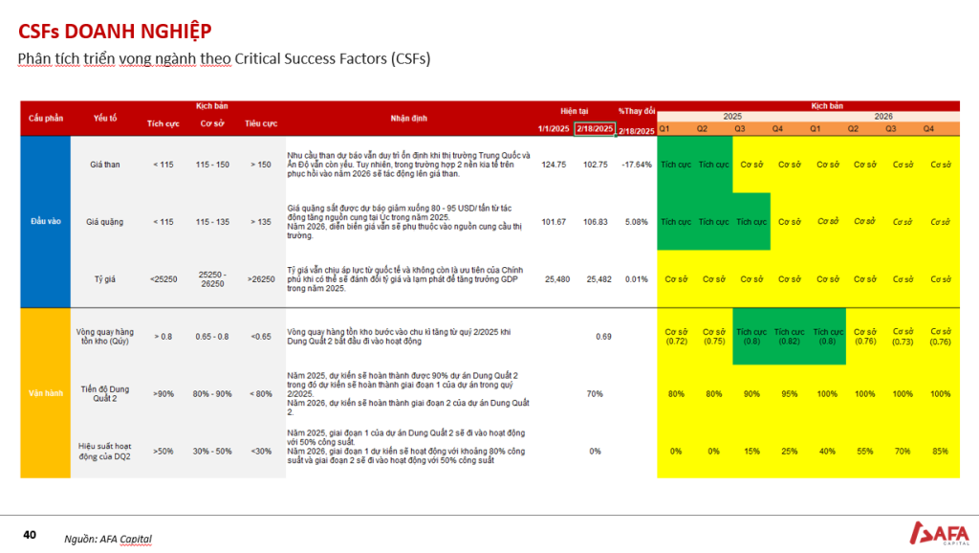Click the Nhận định column header

pyautogui.click(x=409, y=118)
